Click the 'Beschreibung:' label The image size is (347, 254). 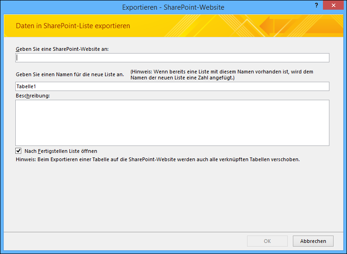[33, 96]
